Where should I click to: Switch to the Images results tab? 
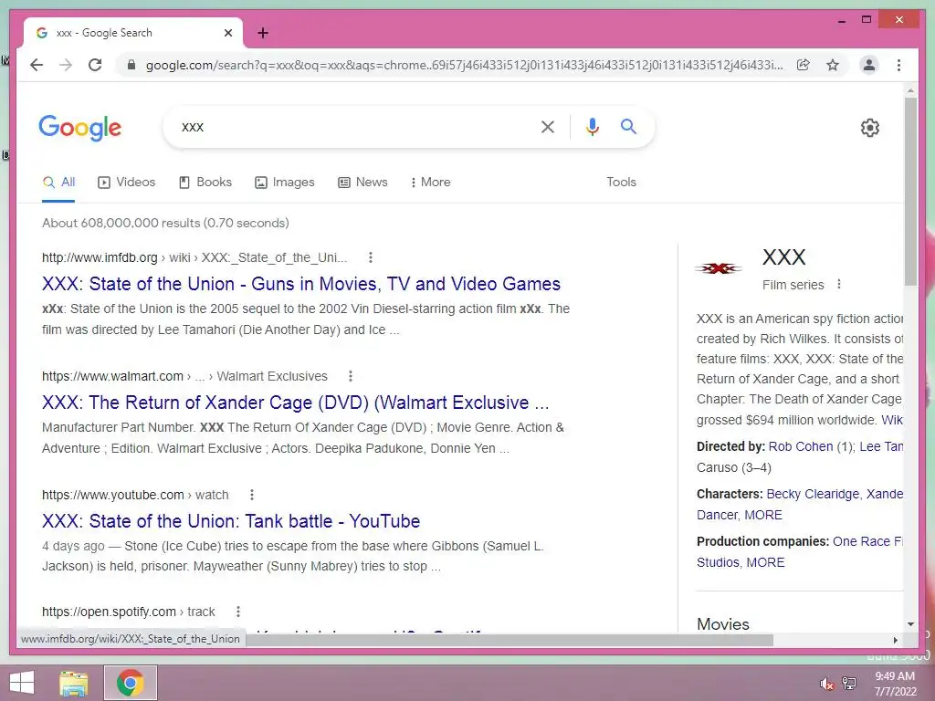pyautogui.click(x=285, y=182)
